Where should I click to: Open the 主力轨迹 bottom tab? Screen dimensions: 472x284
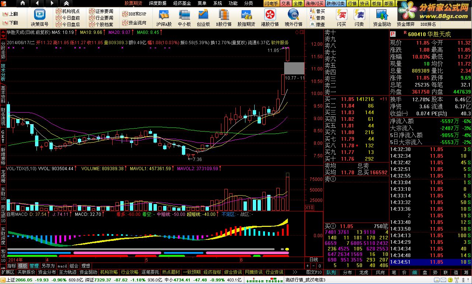point(68,272)
